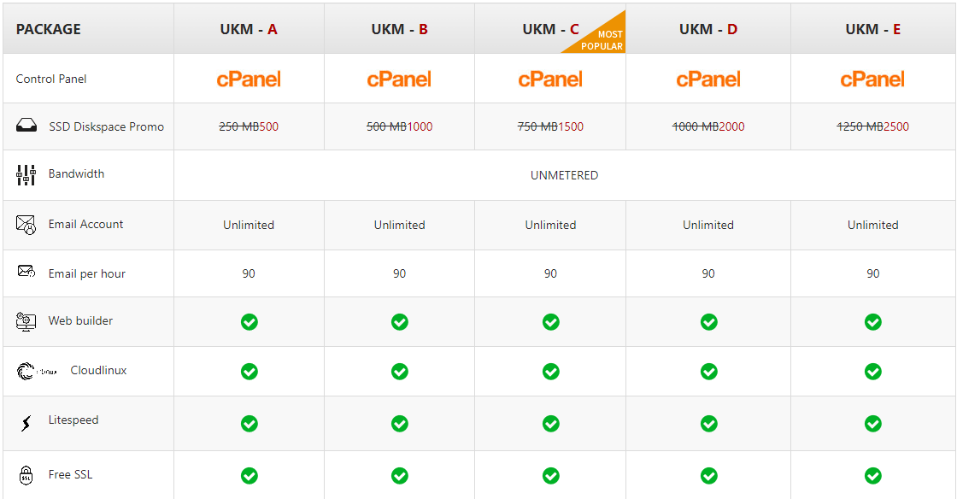Click UKM - E Free SSL checkmark

pos(872,476)
